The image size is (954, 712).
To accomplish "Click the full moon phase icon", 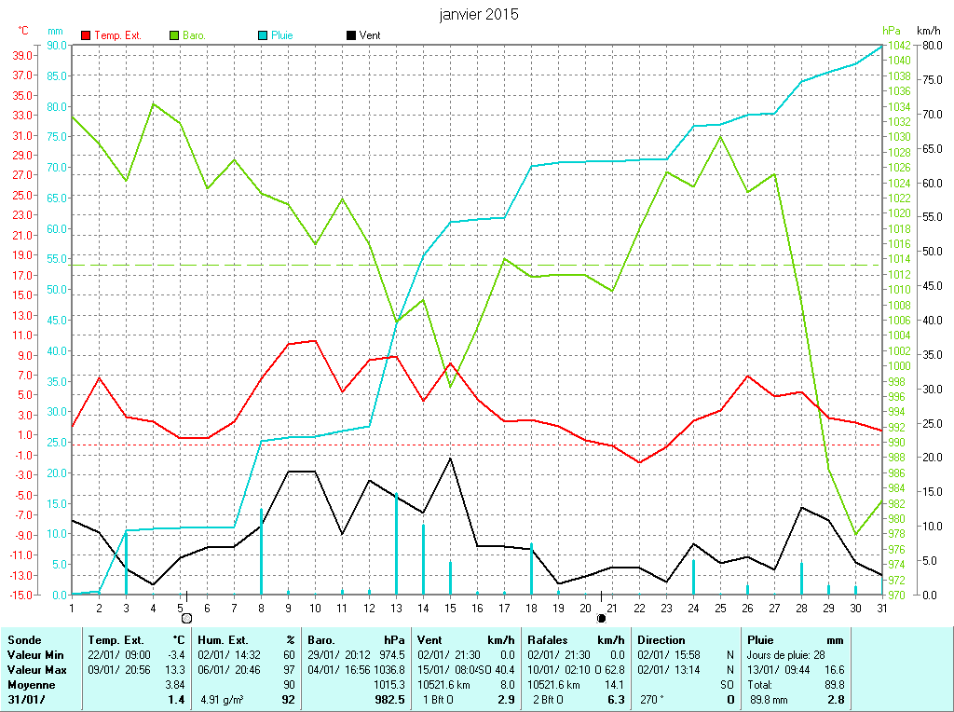I will pos(186,617).
